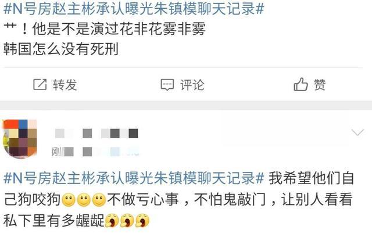The height and width of the screenshot is (237, 372).
Task: Open the pixelated user avatar
Action: point(20,139)
